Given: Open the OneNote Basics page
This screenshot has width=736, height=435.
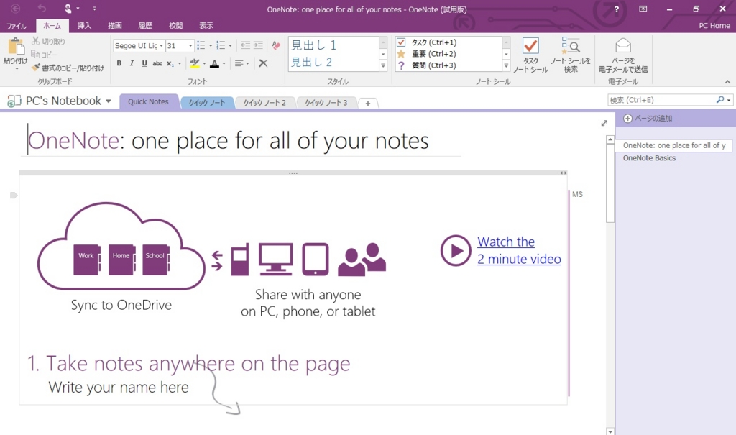Looking at the screenshot, I should (x=649, y=158).
